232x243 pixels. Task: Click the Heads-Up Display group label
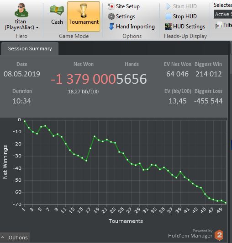(185, 36)
